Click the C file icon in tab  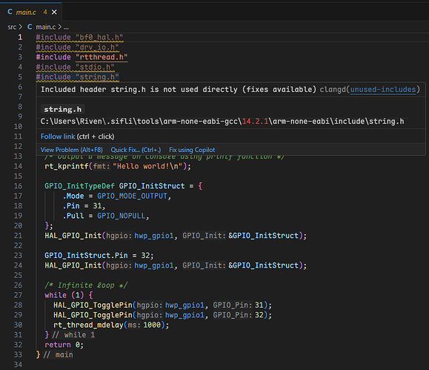click(x=10, y=12)
